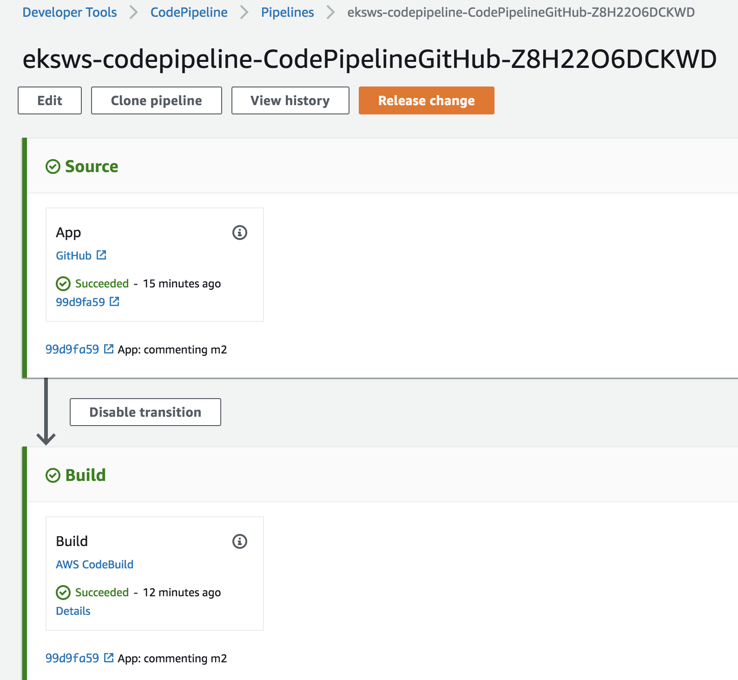This screenshot has height=680, width=738.
Task: Click the Build action card title
Action: click(72, 541)
